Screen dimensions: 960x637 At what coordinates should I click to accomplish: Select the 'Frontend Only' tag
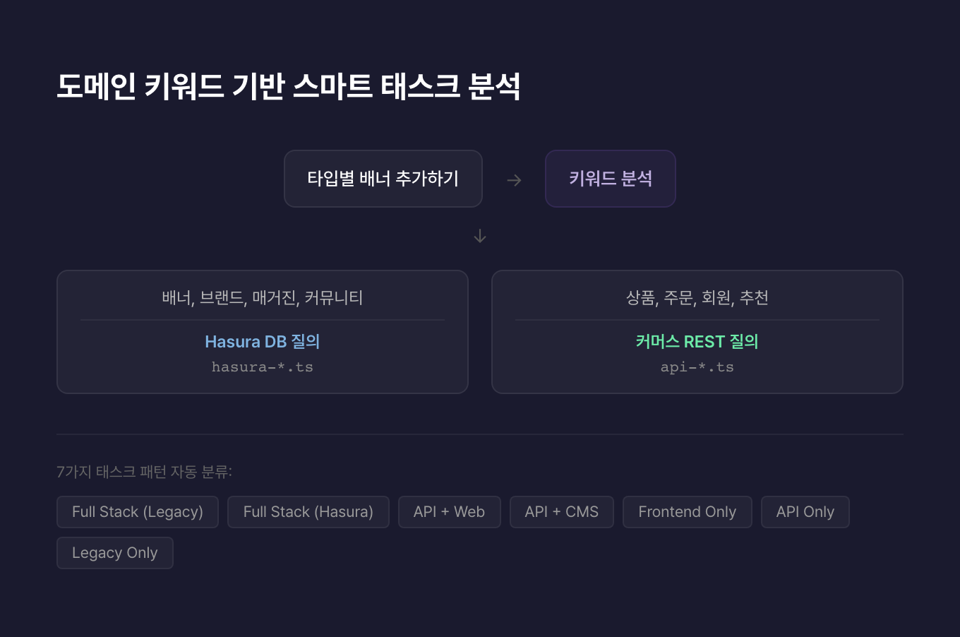click(687, 512)
